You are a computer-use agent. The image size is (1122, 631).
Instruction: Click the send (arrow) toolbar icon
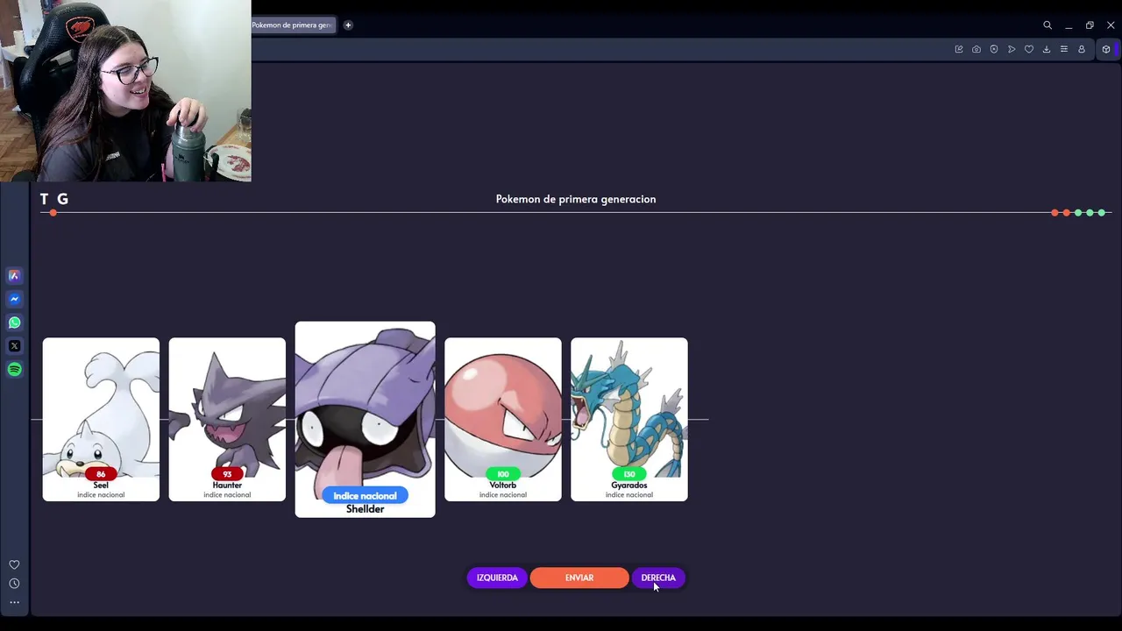1012,49
